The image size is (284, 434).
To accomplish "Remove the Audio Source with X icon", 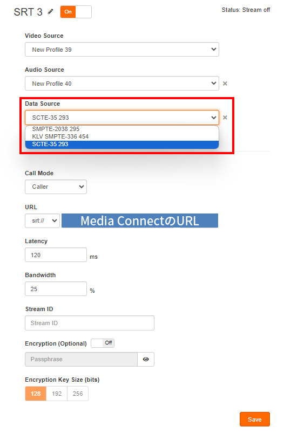I will pyautogui.click(x=225, y=84).
